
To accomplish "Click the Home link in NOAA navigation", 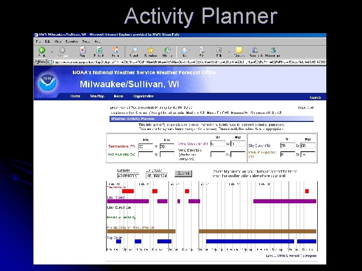I will tap(75, 96).
